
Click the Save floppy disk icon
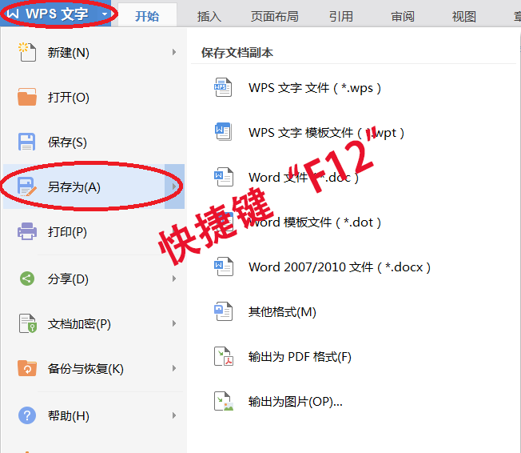pyautogui.click(x=26, y=142)
